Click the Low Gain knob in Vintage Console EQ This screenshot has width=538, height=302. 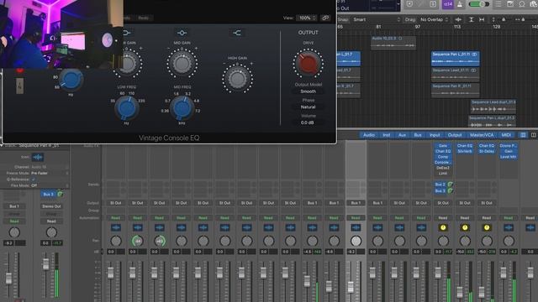click(127, 64)
